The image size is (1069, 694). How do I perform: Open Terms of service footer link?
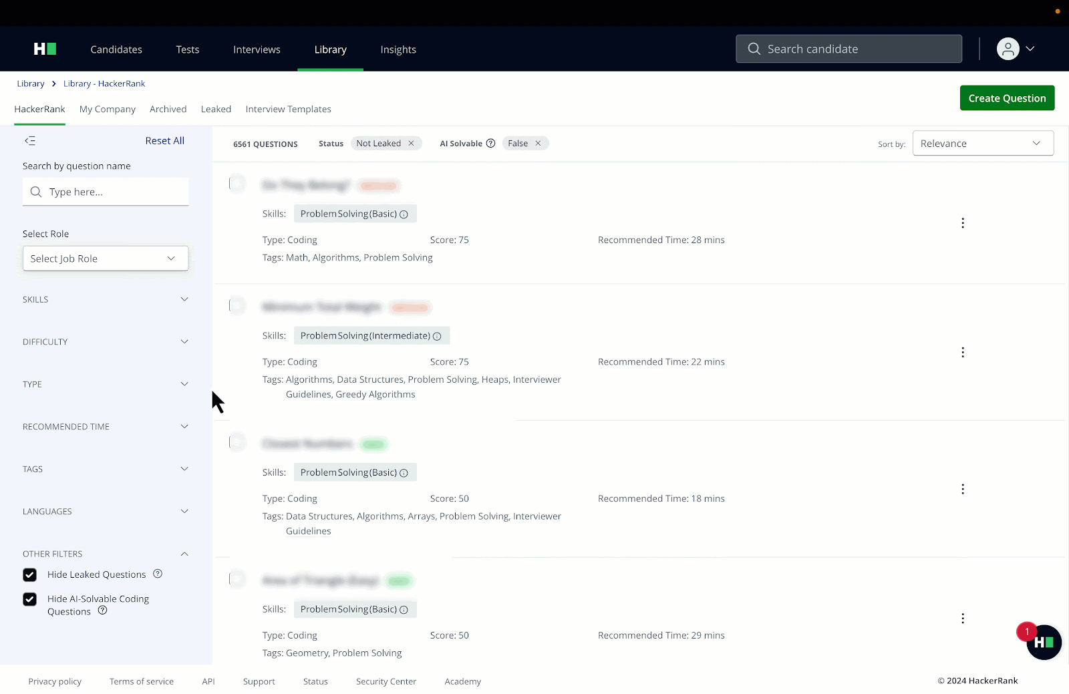coord(142,681)
